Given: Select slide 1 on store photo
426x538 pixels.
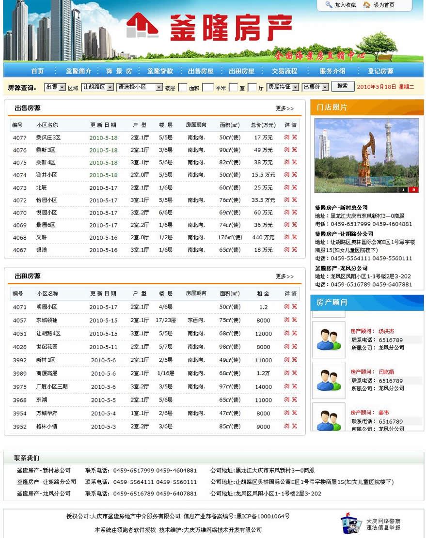Looking at the screenshot, I should (x=403, y=190).
